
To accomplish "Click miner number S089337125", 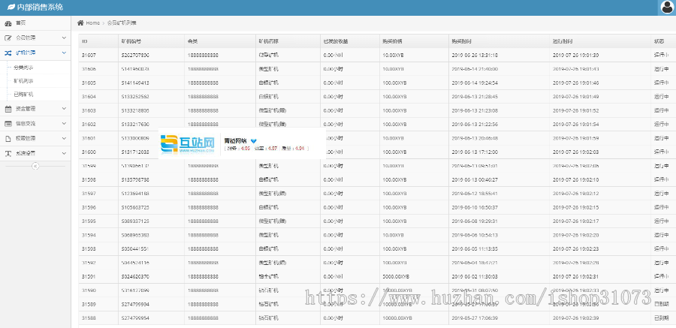I will point(135,221).
